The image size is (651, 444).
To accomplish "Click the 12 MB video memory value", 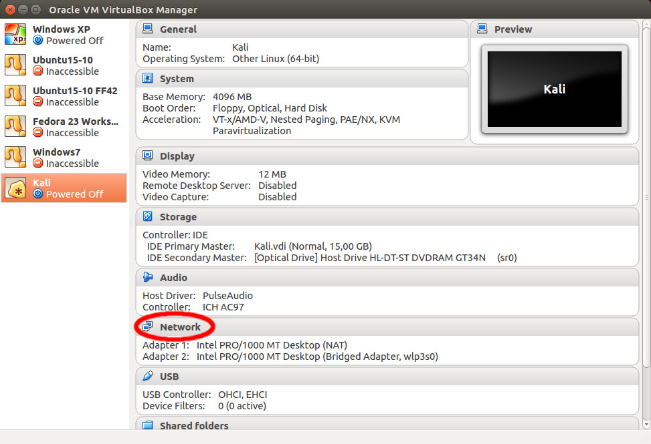I will tap(272, 174).
